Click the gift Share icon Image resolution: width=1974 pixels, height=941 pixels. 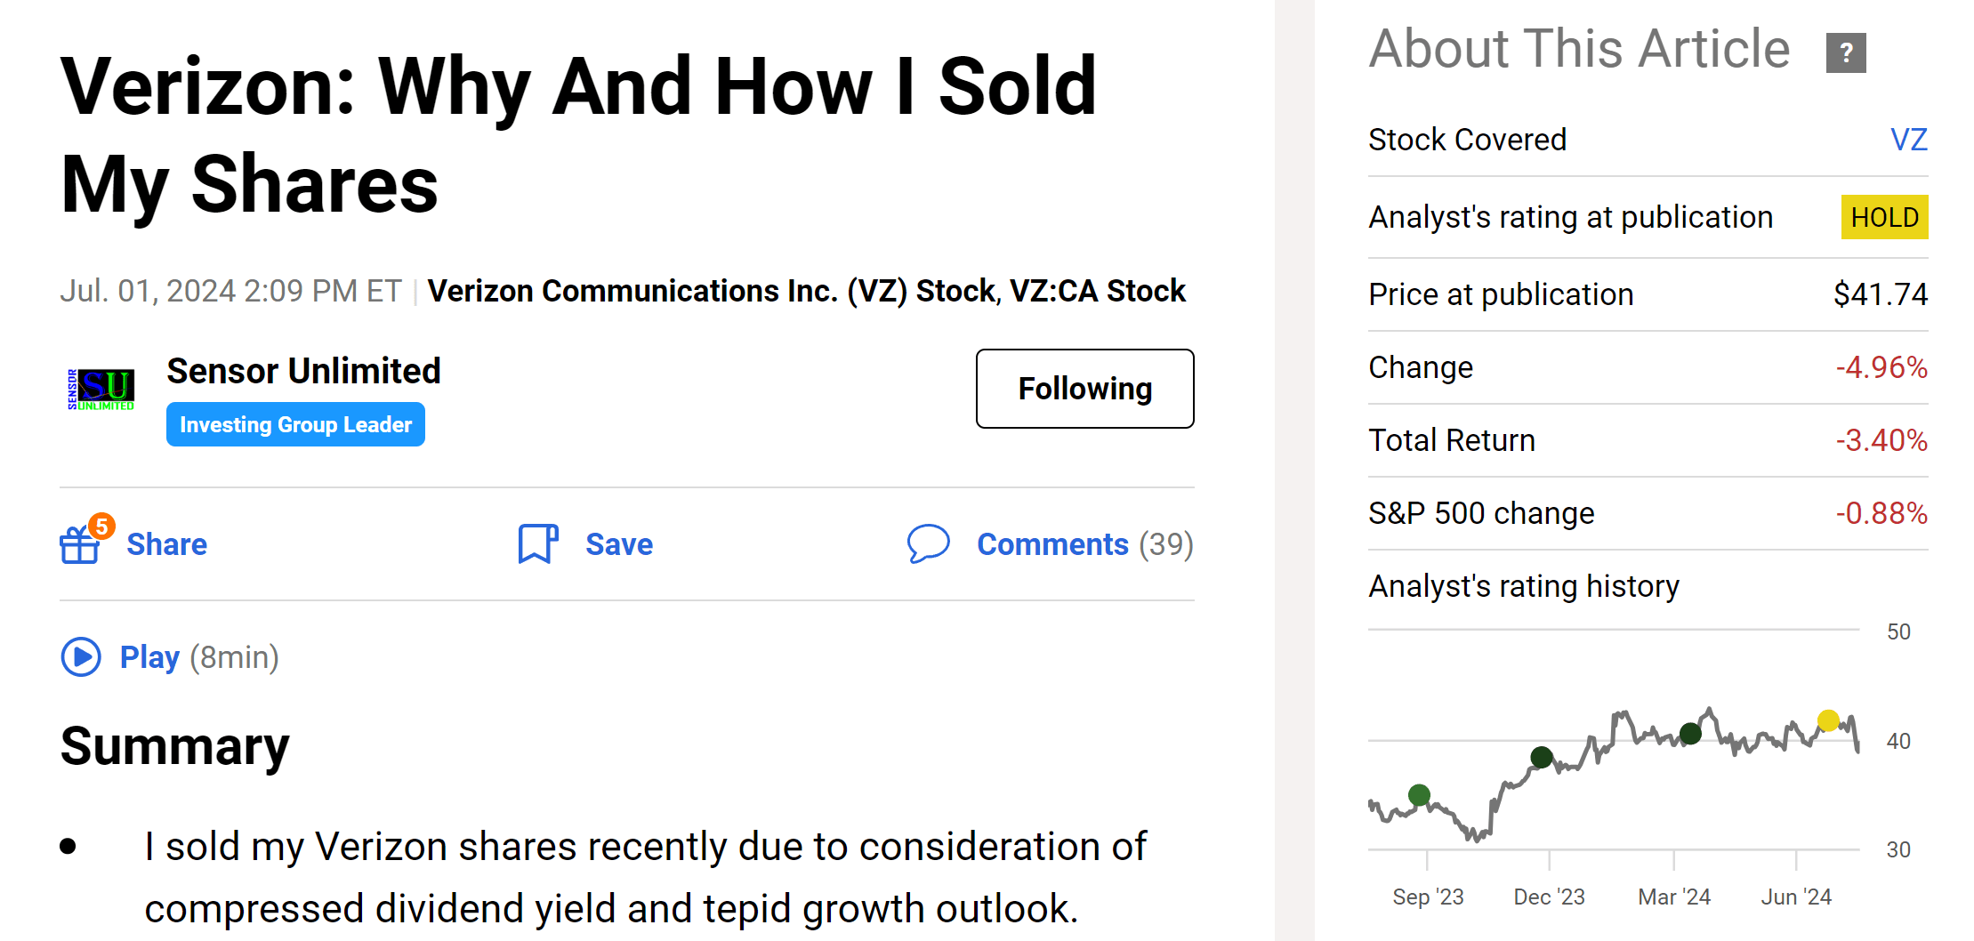point(79,545)
